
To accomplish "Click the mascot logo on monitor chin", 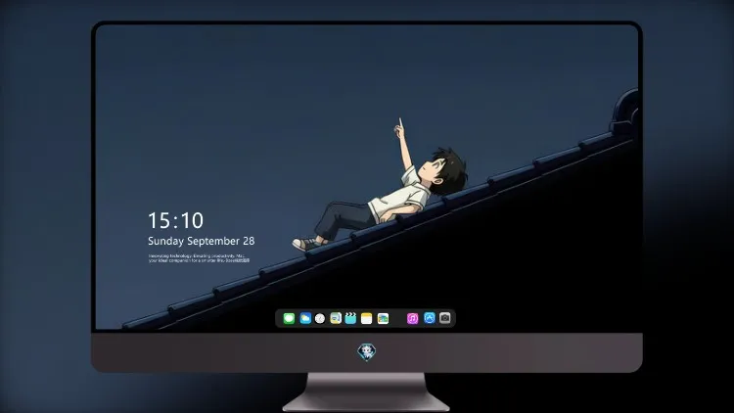I will coord(367,352).
